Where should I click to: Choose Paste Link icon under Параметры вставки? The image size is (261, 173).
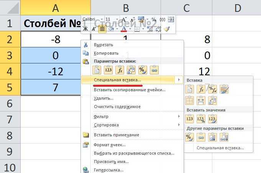click(154, 70)
